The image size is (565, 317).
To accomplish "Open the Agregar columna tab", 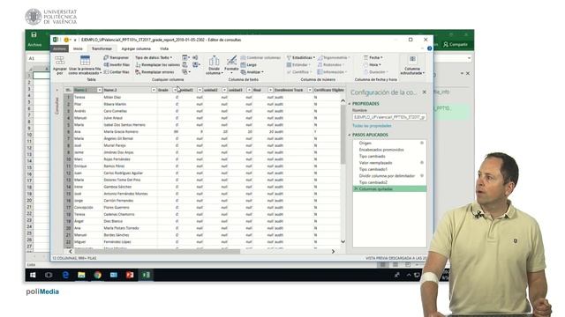I will pos(136,48).
